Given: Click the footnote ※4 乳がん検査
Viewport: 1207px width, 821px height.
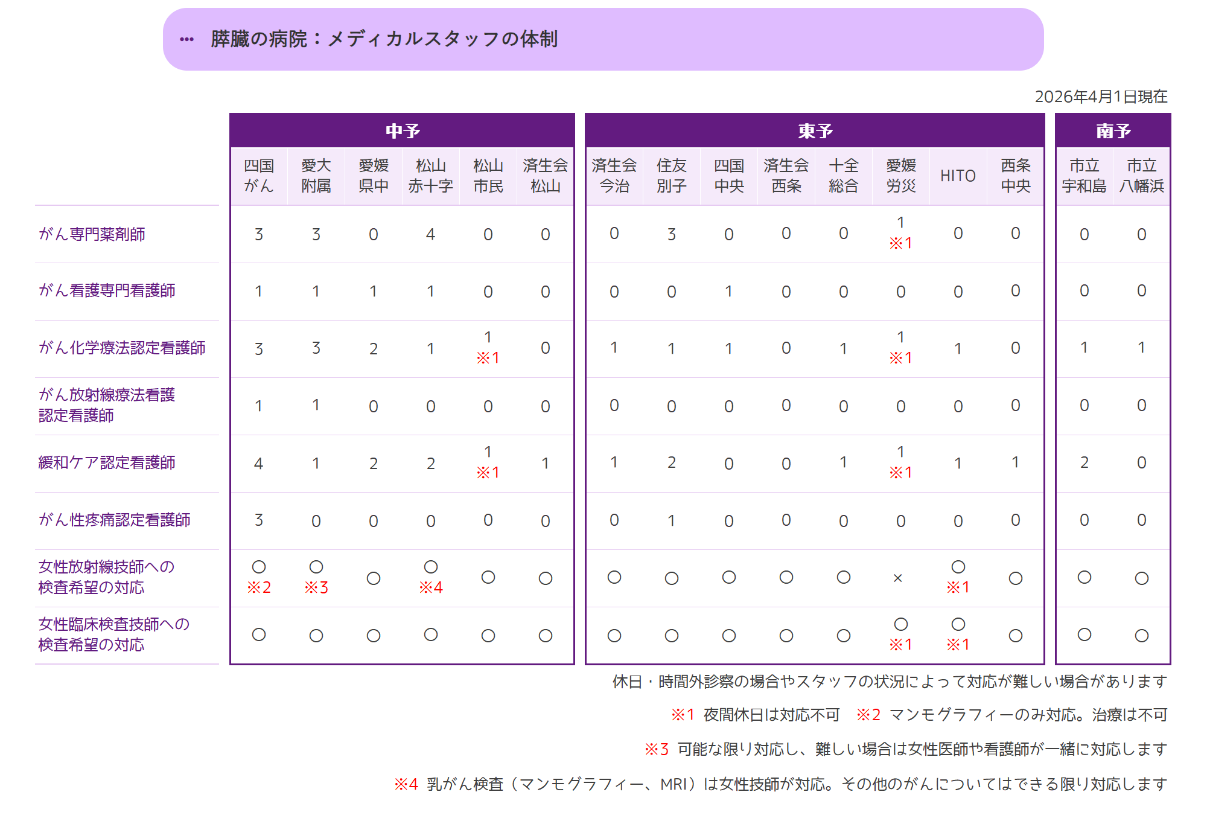Looking at the screenshot, I should click(780, 784).
